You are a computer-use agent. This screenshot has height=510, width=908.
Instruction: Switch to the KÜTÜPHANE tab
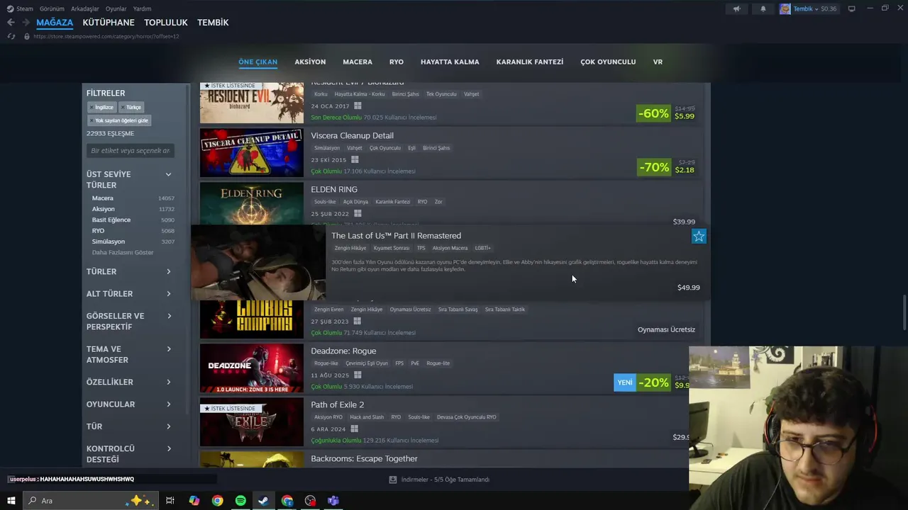click(x=109, y=23)
